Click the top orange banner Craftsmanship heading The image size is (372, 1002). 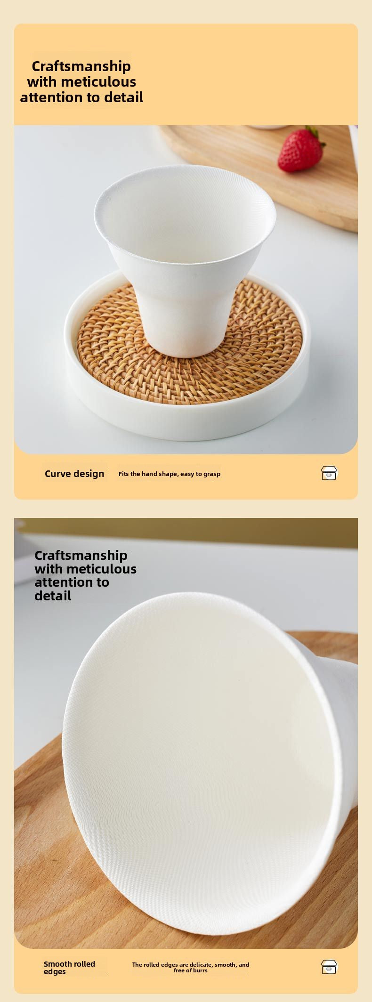click(x=81, y=81)
